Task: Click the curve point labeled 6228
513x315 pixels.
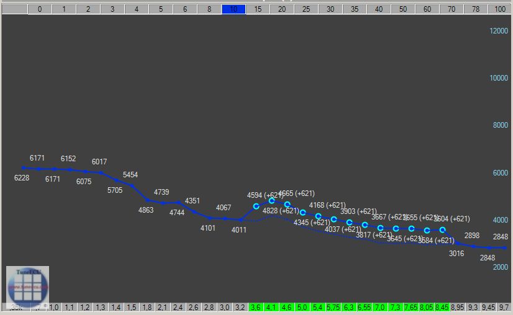Action: [23, 167]
